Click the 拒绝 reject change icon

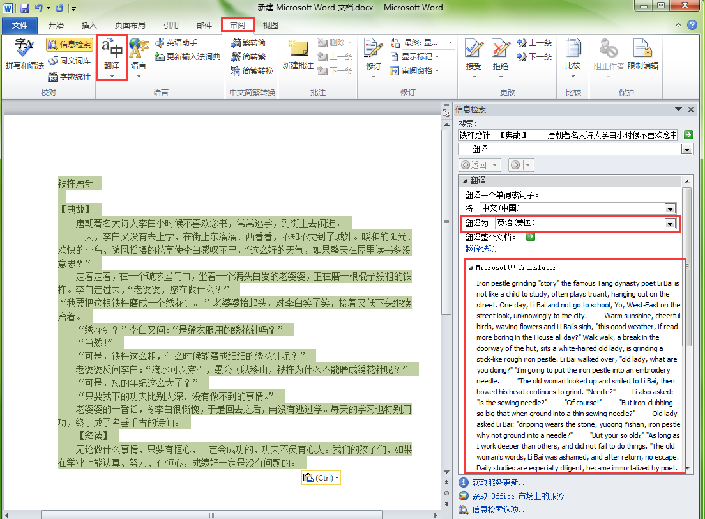pyautogui.click(x=501, y=49)
